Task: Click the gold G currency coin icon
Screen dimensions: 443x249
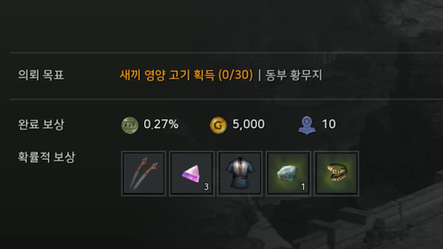Action: (218, 125)
